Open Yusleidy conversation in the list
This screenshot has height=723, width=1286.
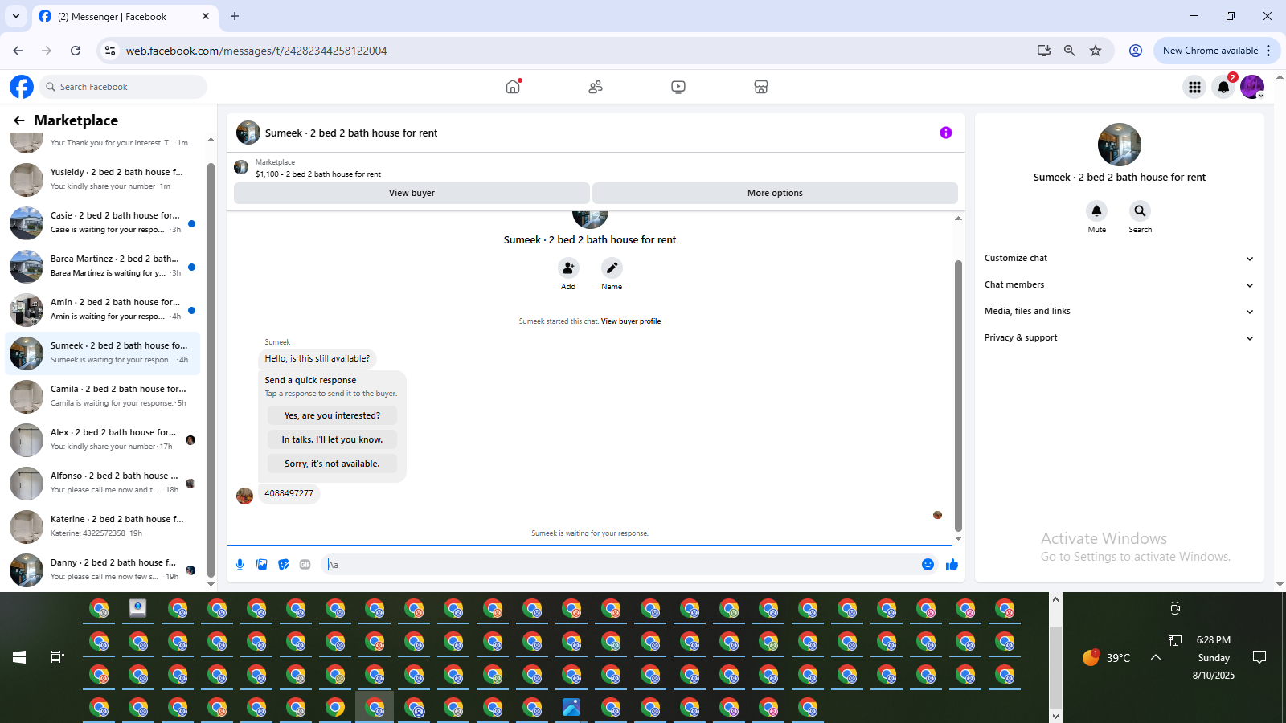point(103,180)
